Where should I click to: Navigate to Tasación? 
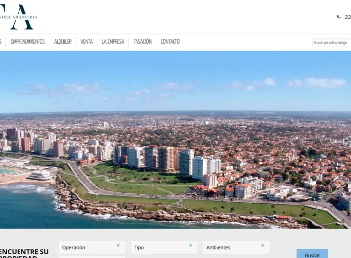pyautogui.click(x=142, y=42)
